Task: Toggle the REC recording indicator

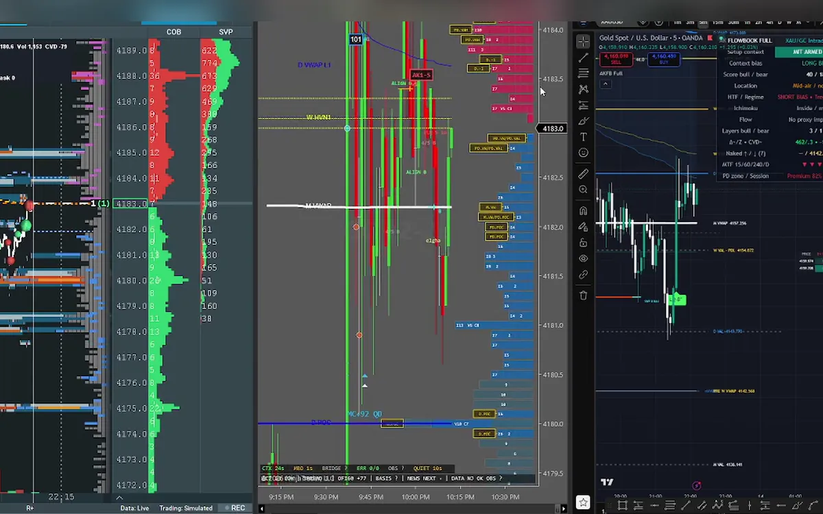Action: [234, 508]
